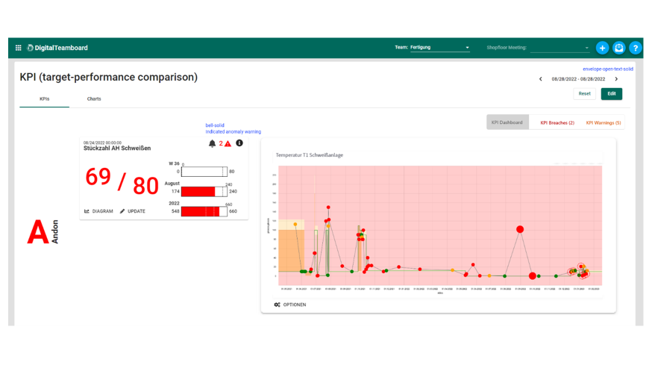Click the blue plus add button
649x365 pixels.
tap(603, 48)
